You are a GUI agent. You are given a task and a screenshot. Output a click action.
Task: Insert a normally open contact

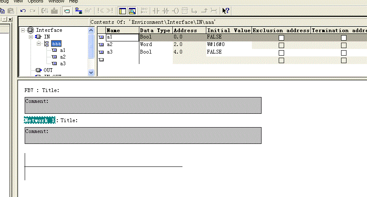pos(156,11)
